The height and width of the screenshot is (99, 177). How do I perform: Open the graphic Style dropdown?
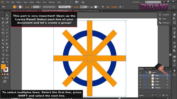click(98, 7)
